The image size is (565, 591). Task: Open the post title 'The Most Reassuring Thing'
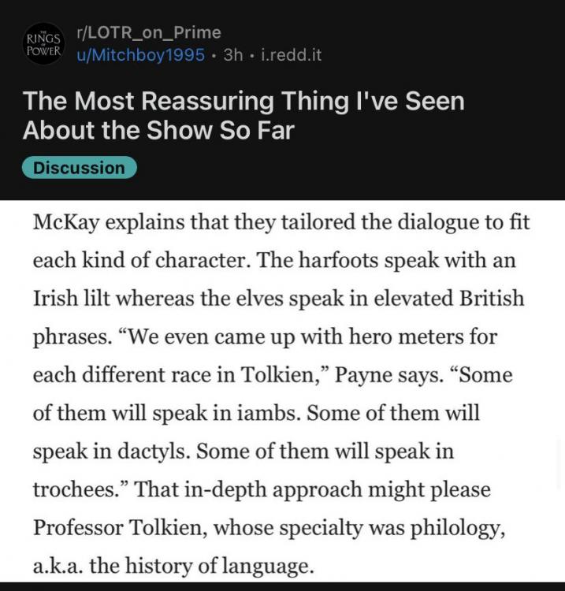pyautogui.click(x=243, y=115)
